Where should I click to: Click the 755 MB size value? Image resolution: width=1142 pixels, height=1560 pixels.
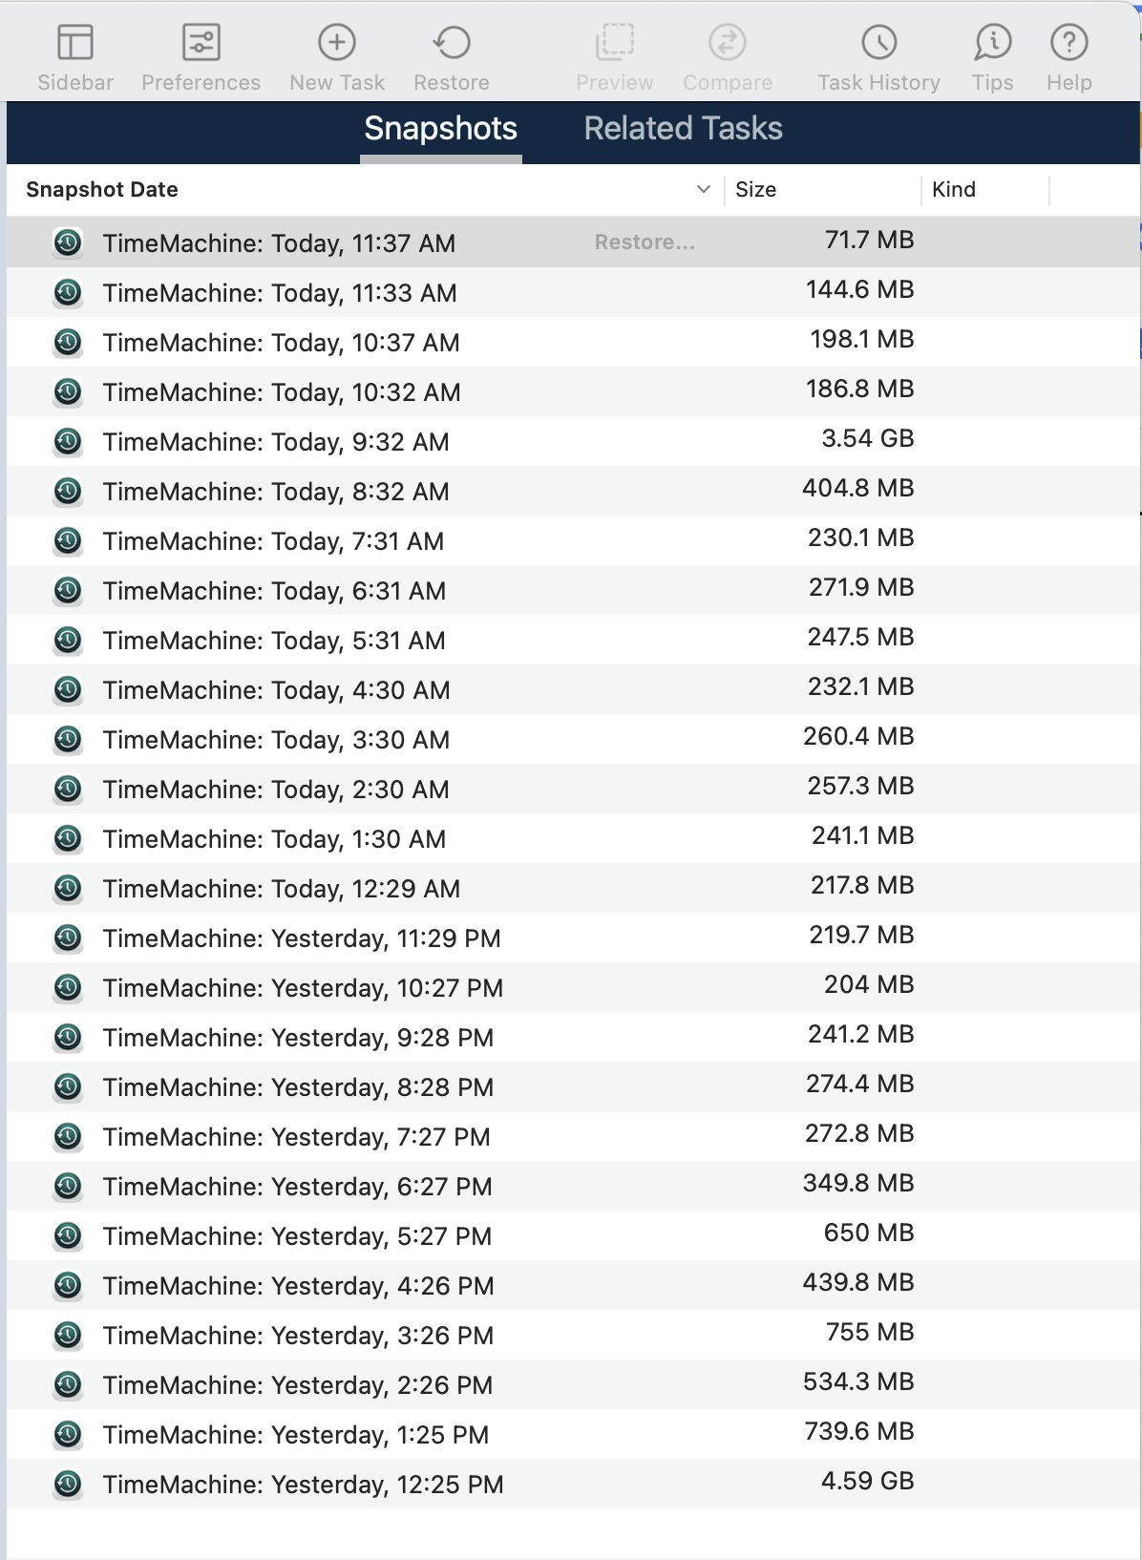click(870, 1332)
